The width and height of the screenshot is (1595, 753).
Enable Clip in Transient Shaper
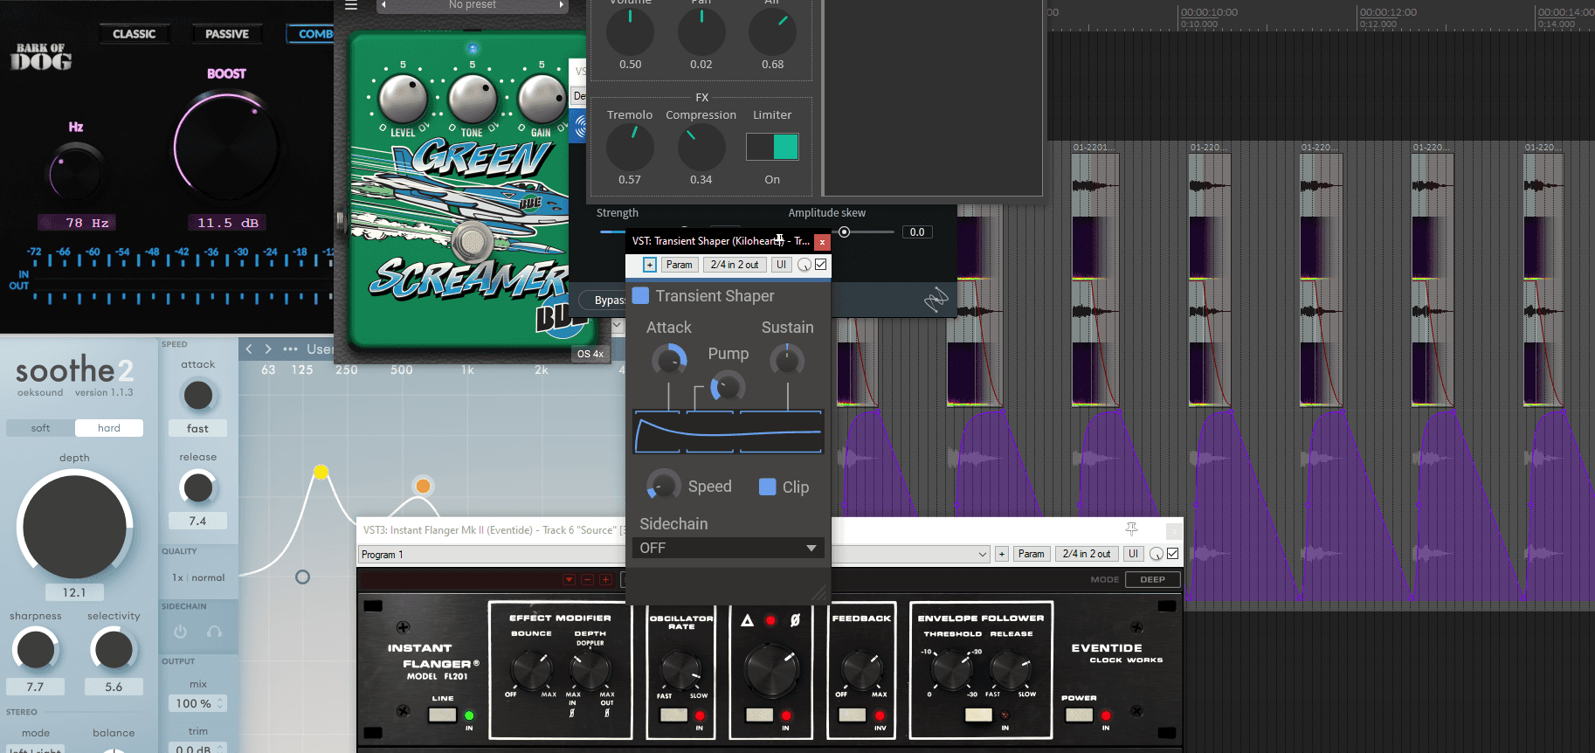[768, 487]
